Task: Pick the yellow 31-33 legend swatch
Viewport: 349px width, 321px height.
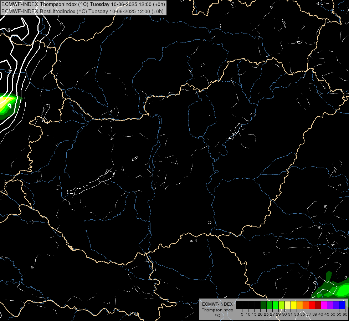Action: coord(294,305)
